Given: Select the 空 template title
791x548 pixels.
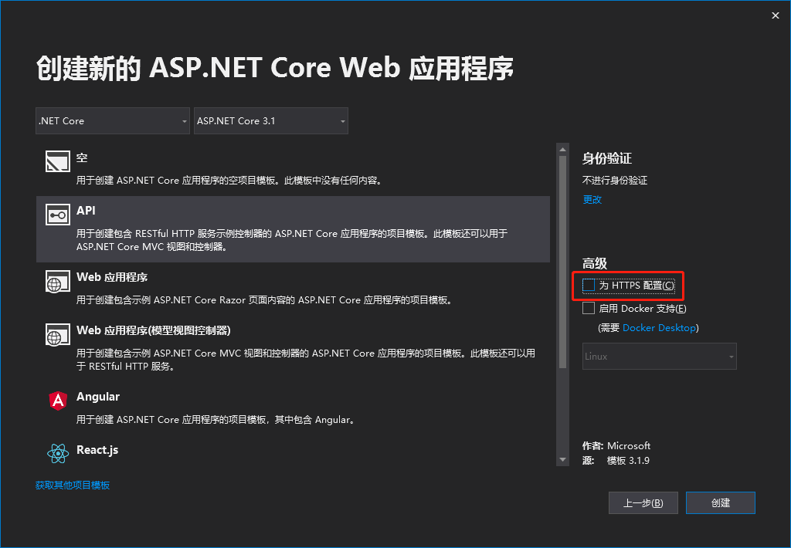Looking at the screenshot, I should click(x=82, y=157).
